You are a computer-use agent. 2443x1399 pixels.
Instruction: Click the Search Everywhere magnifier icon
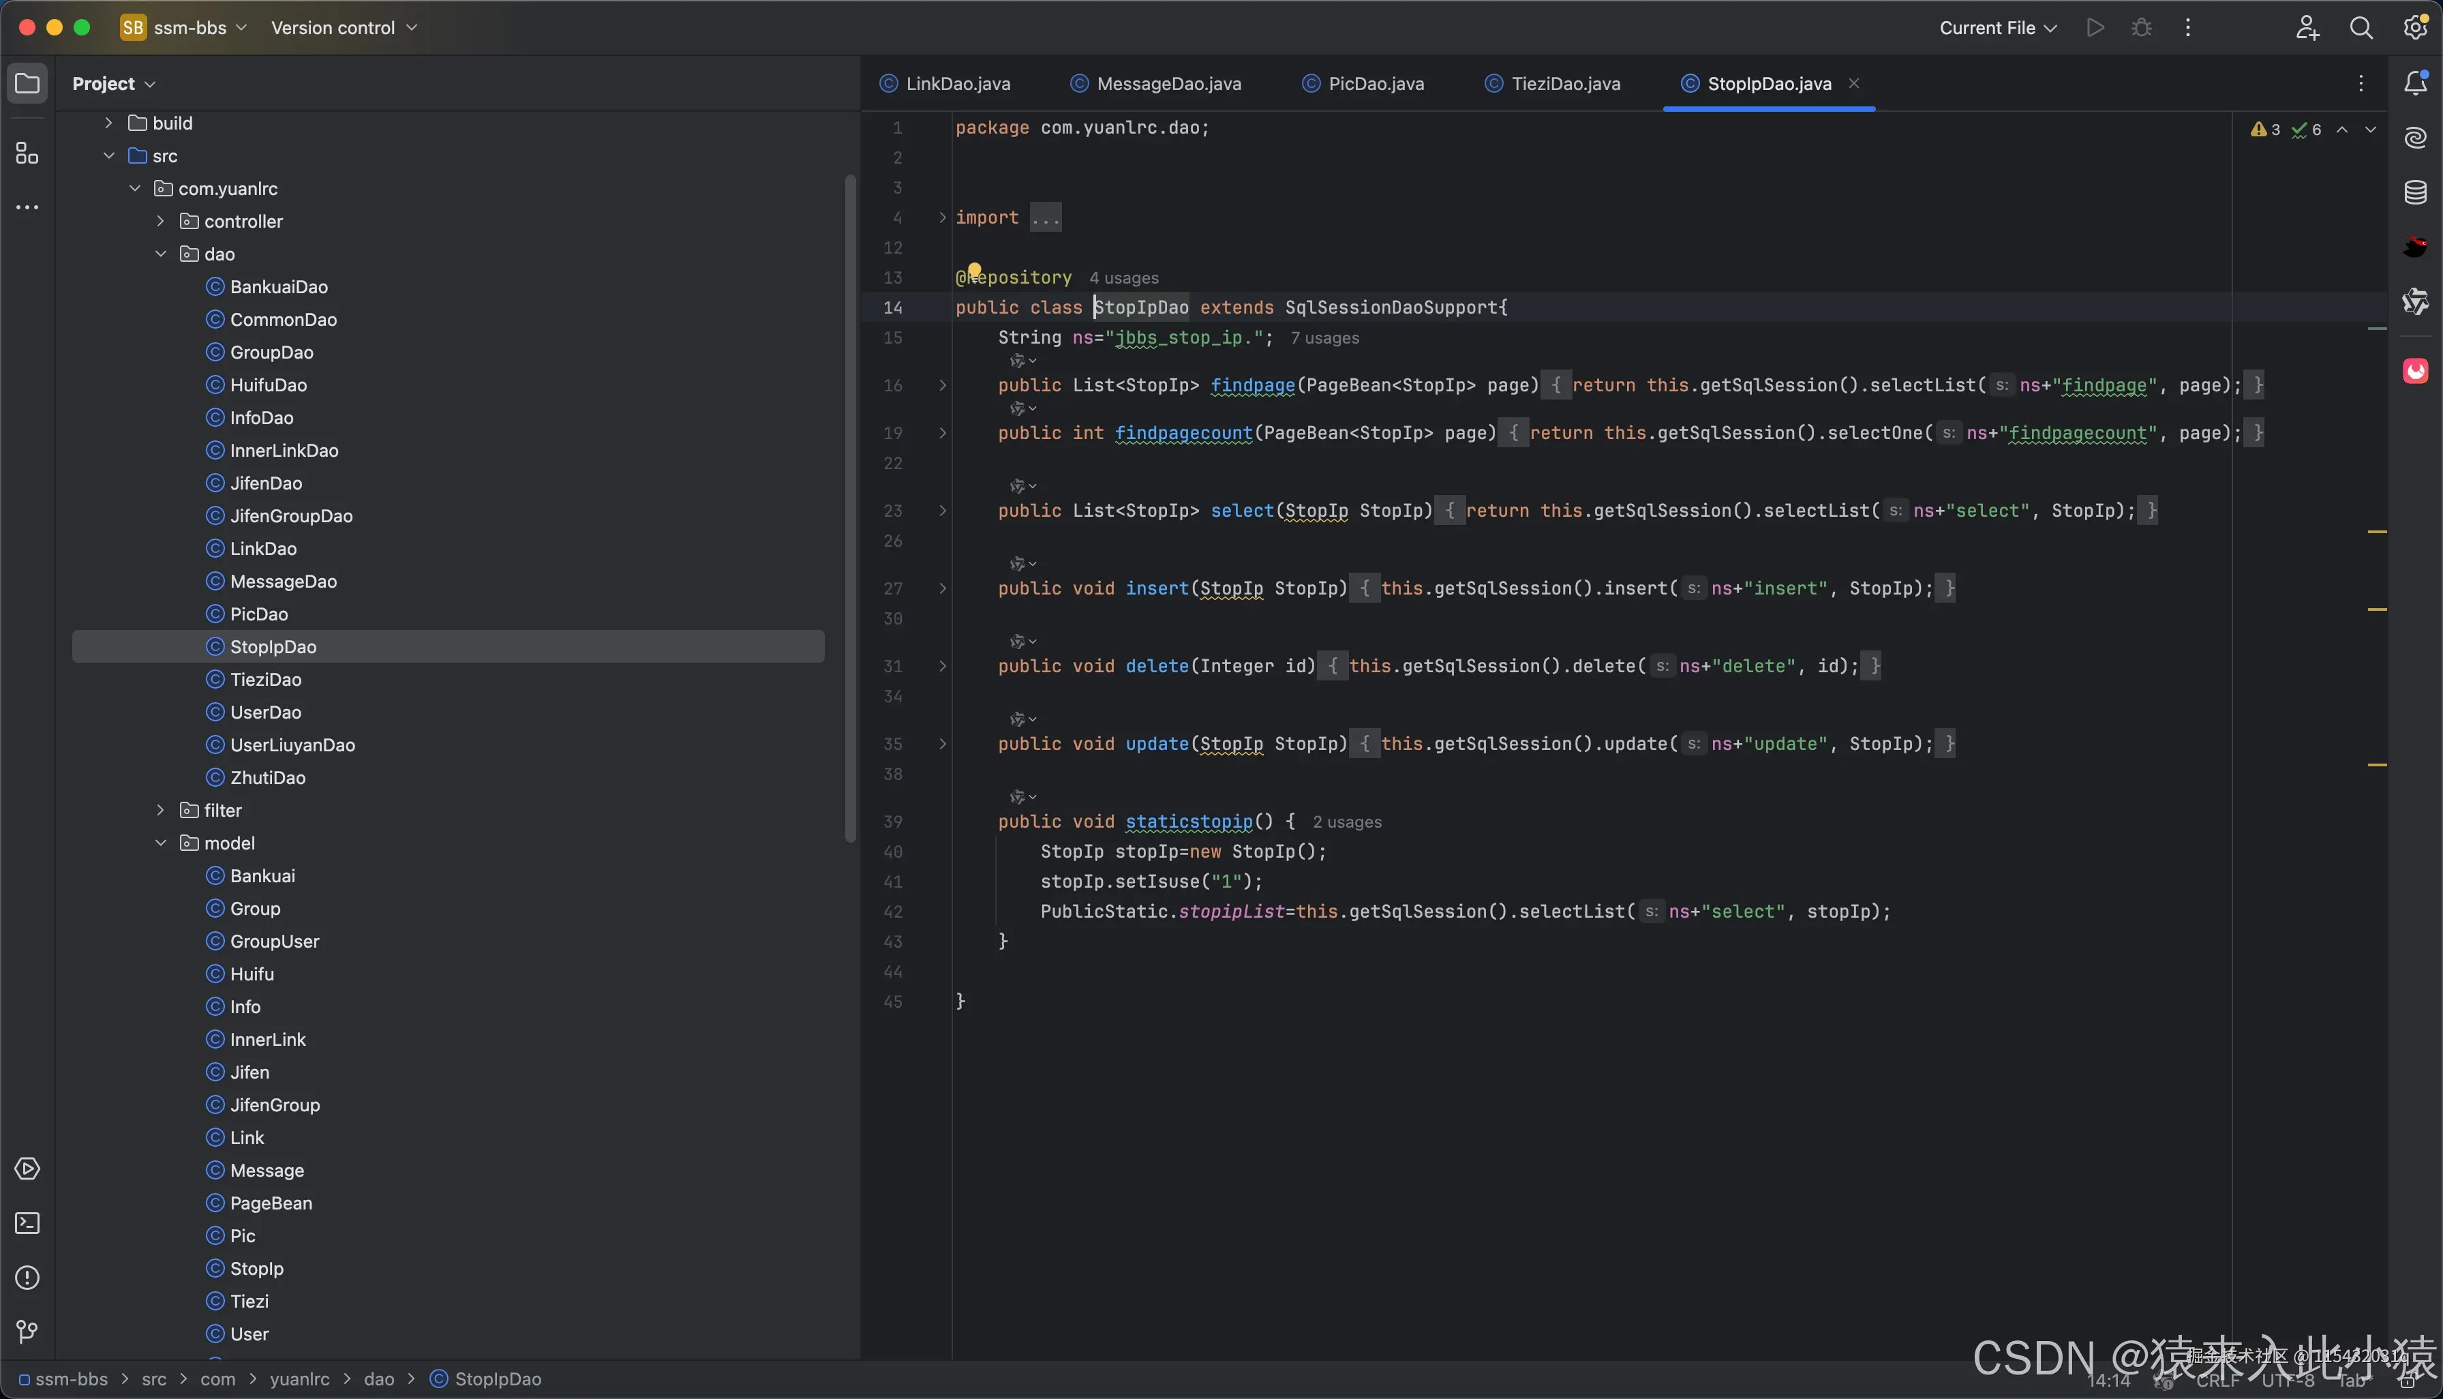click(2361, 28)
